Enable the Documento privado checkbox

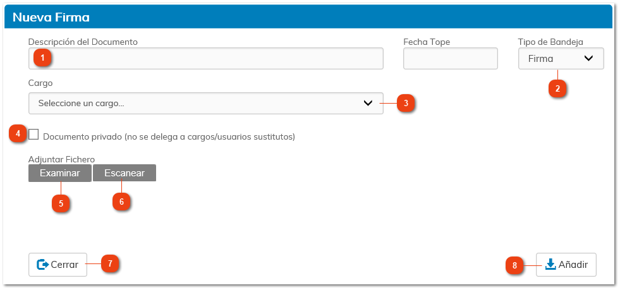(34, 135)
